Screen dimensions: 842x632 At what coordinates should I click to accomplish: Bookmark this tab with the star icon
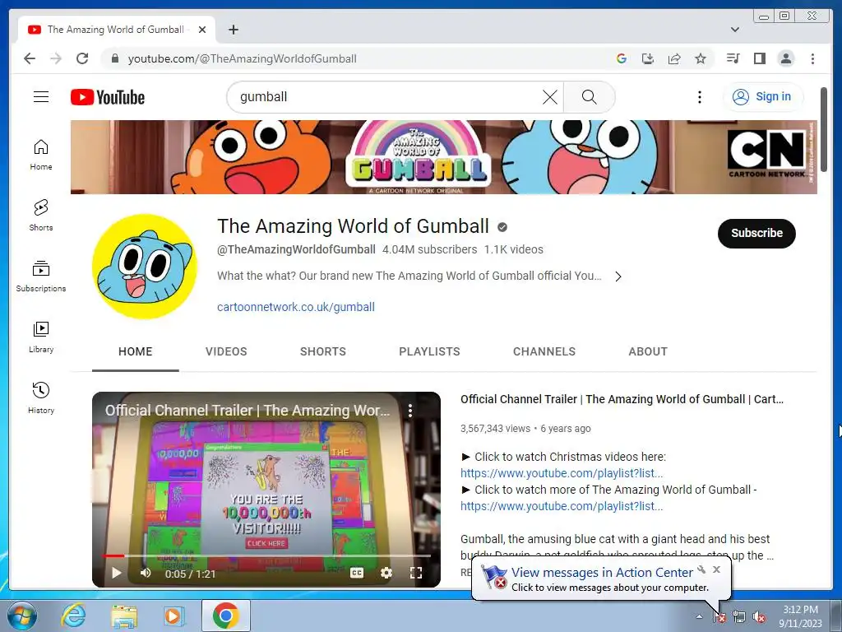(x=701, y=58)
